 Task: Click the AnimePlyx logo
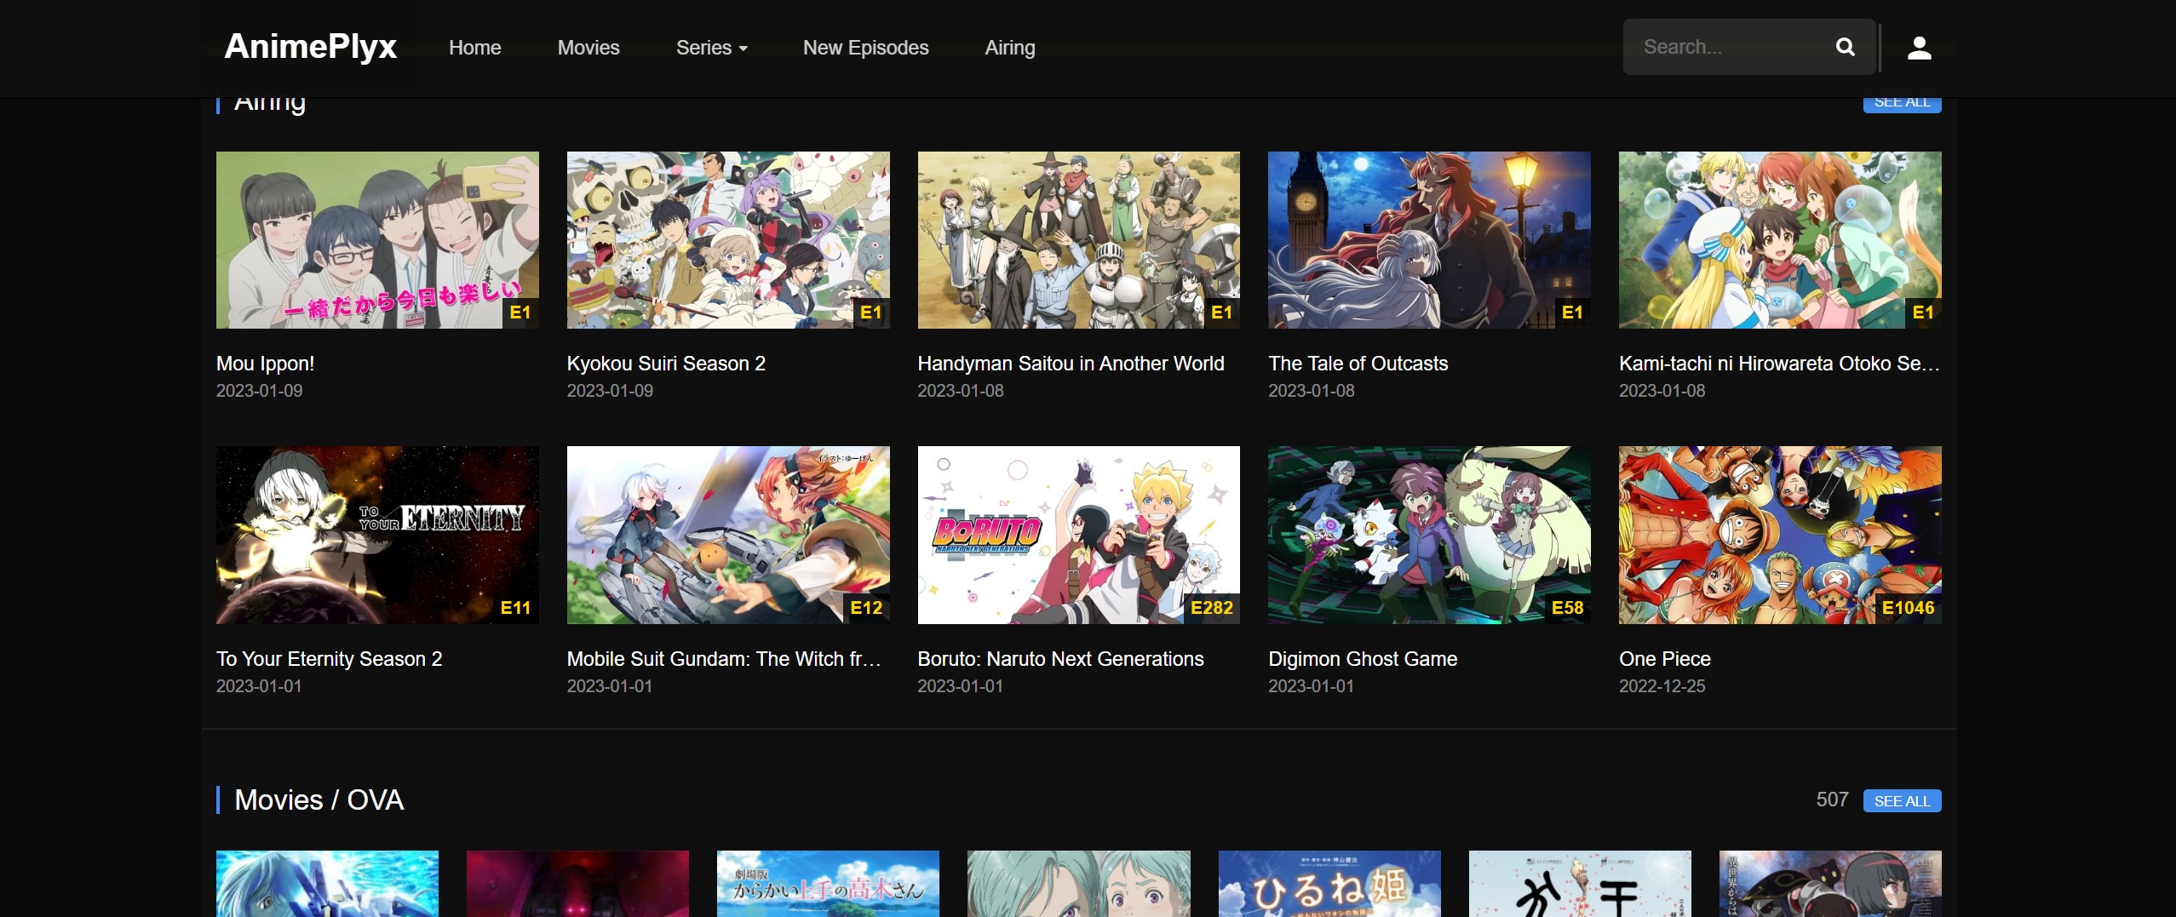click(311, 46)
